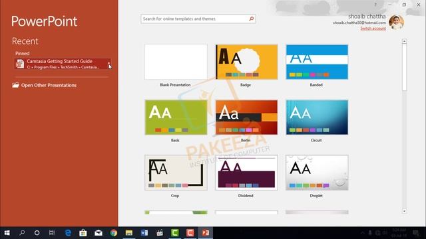This screenshot has height=239, width=426.
Task: Click the template list scroll up arrow
Action: [404, 41]
